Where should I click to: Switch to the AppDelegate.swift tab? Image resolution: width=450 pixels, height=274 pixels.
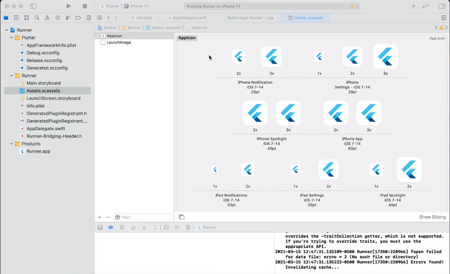[188, 18]
